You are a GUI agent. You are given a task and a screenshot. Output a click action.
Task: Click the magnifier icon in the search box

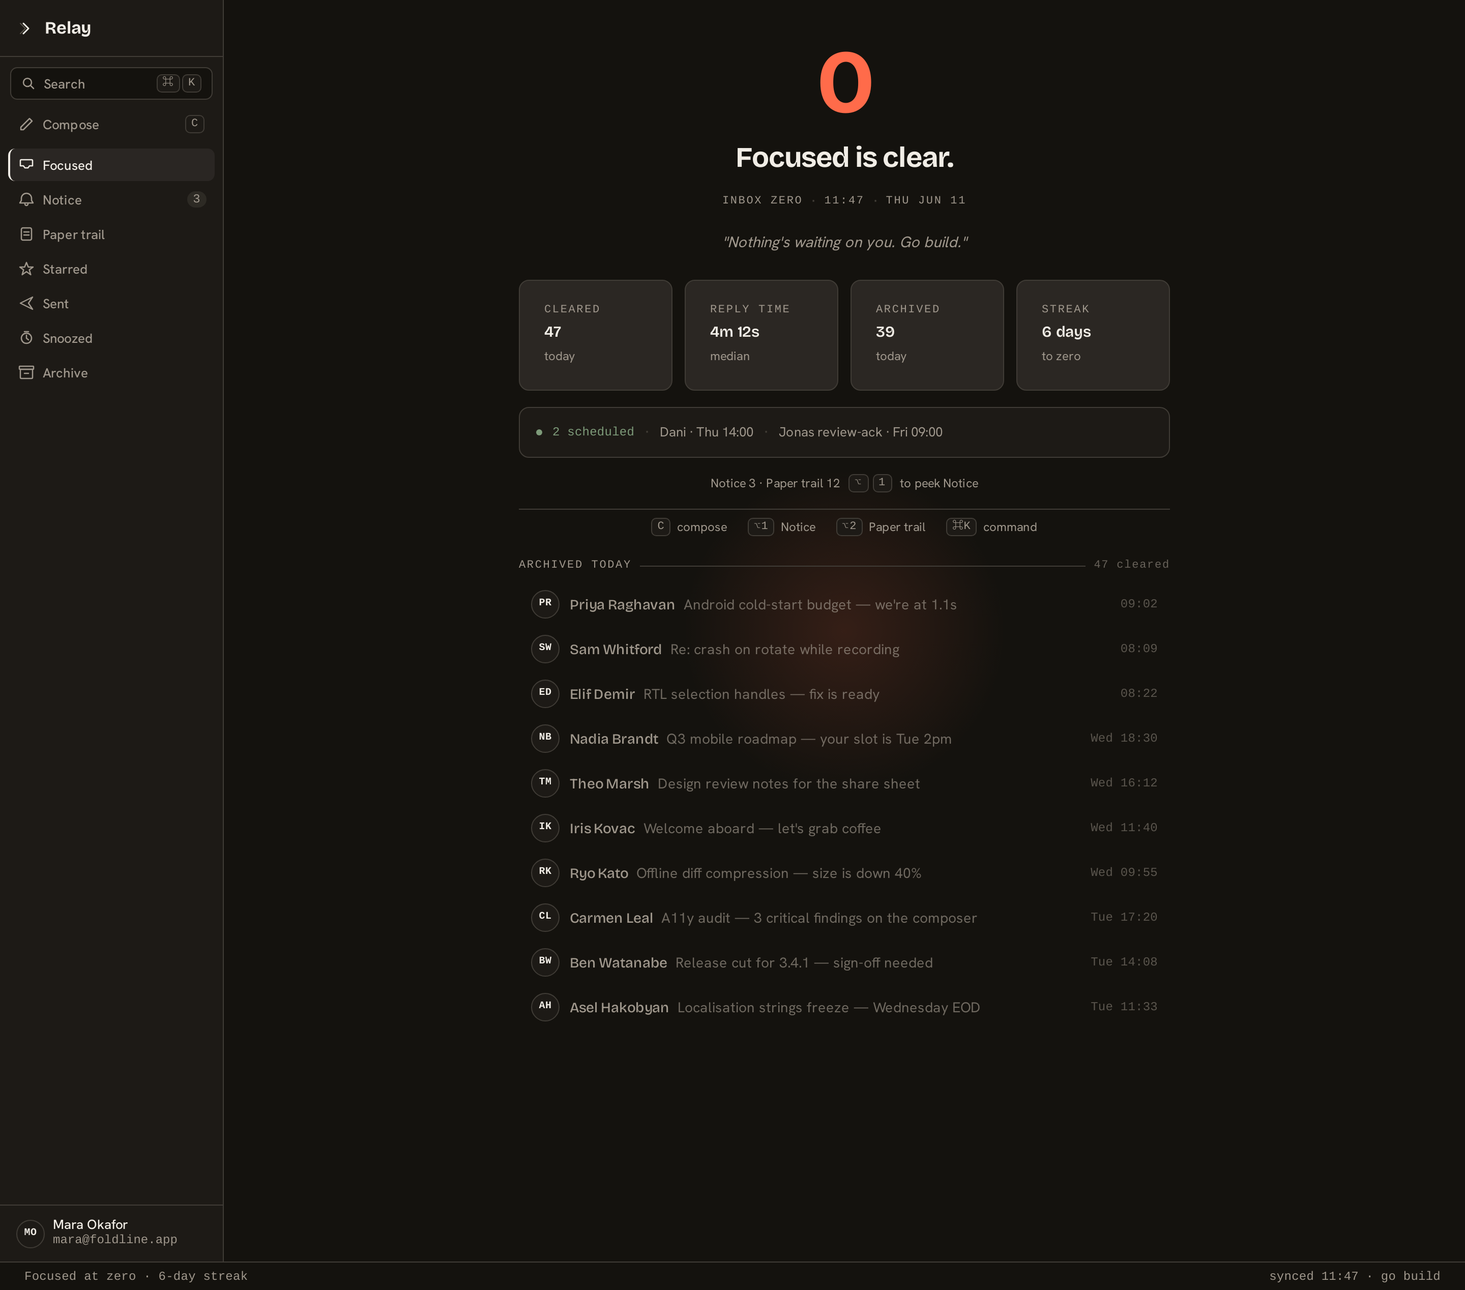pyautogui.click(x=28, y=84)
